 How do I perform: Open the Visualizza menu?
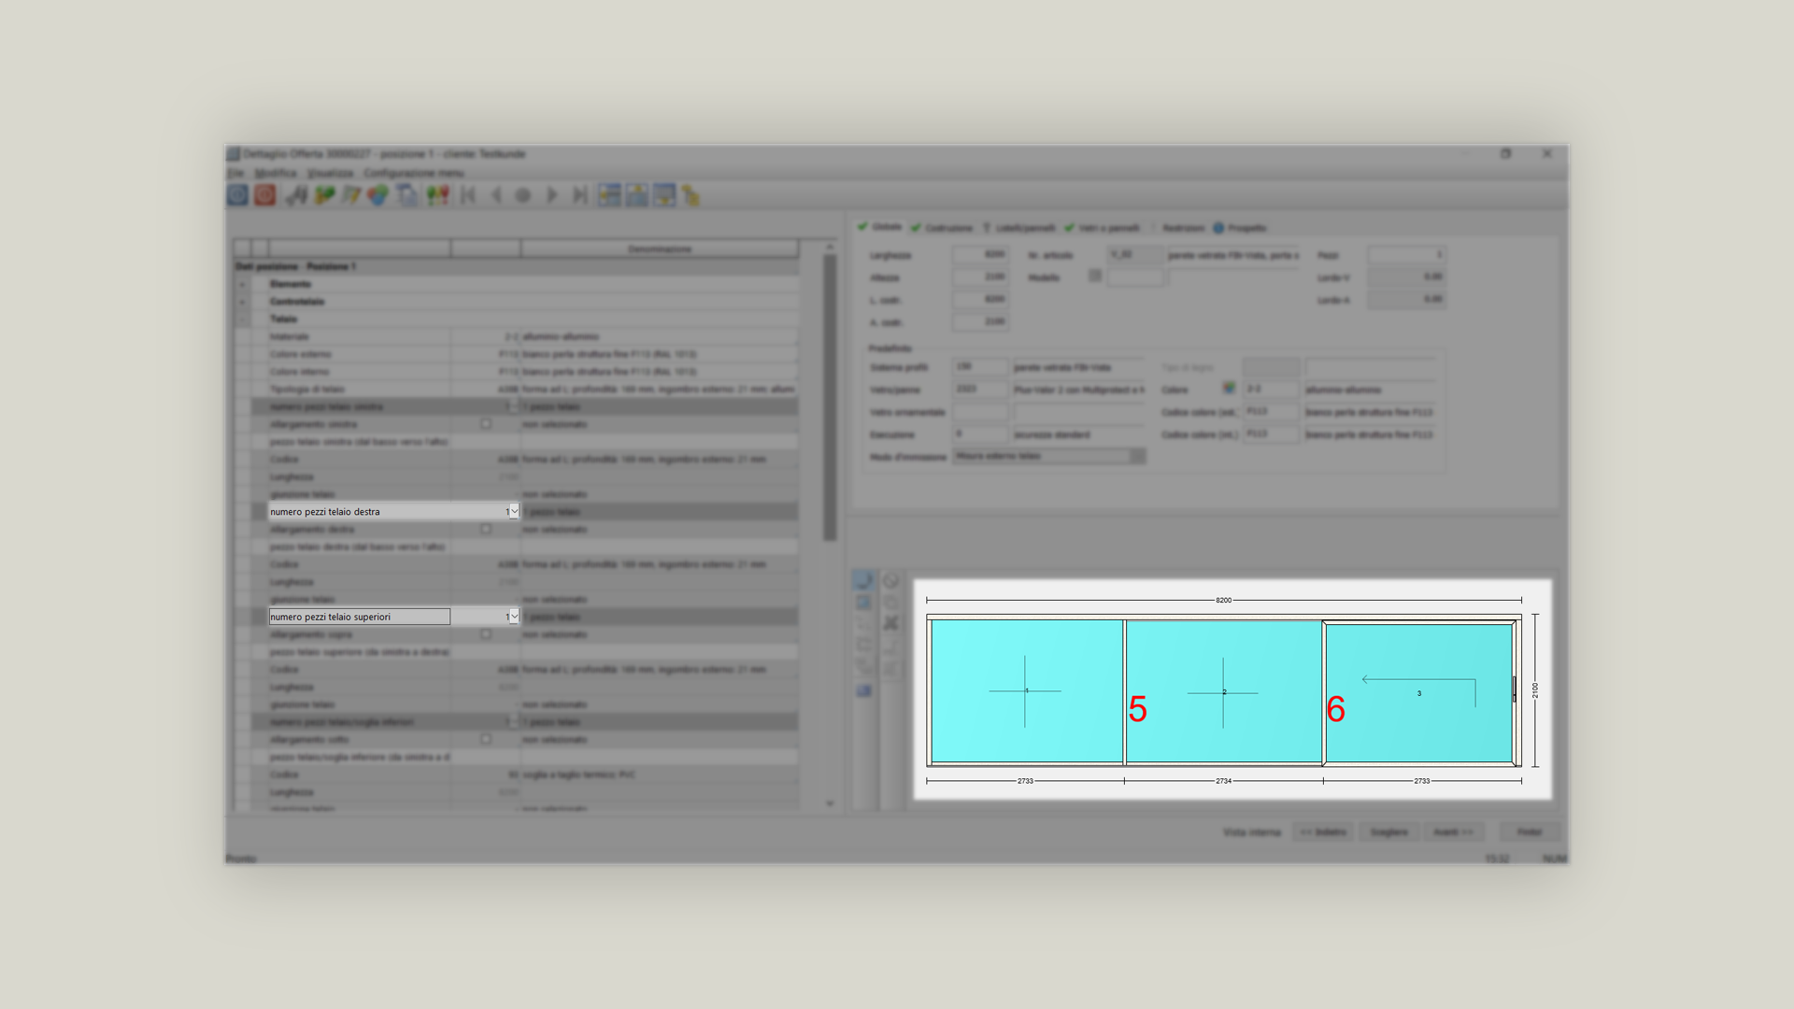[x=331, y=173]
